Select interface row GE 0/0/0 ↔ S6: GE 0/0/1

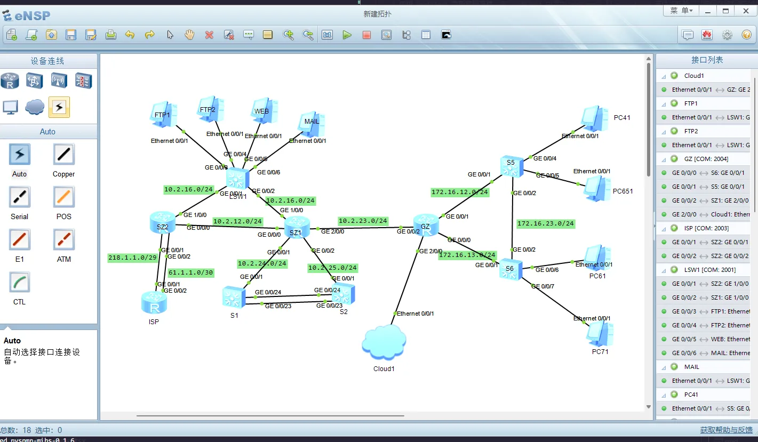[703, 173]
